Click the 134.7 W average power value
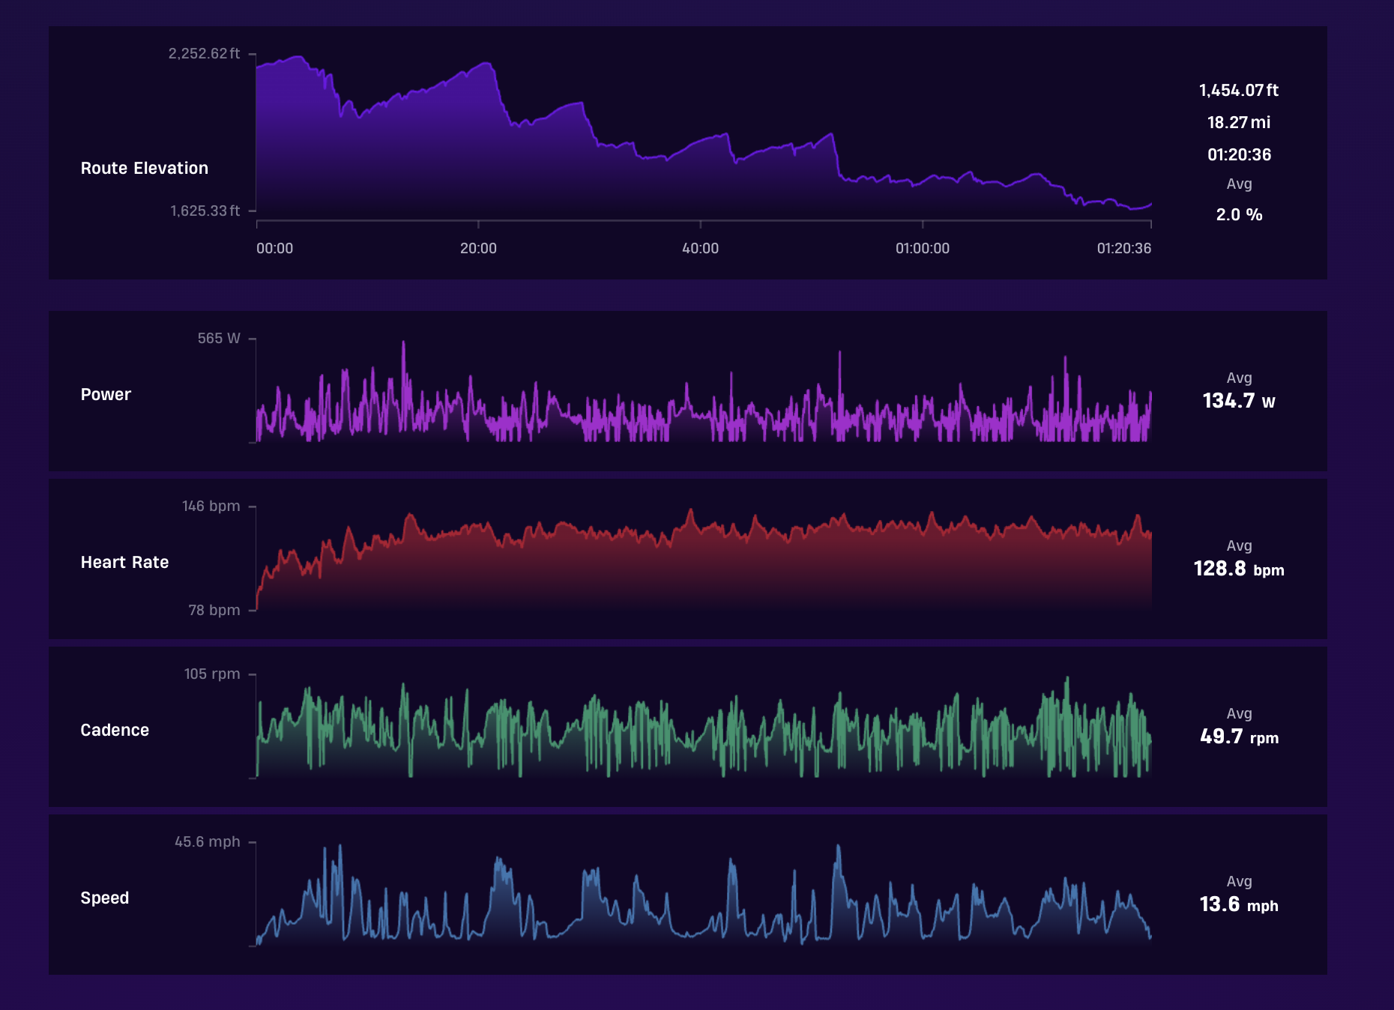1394x1010 pixels. coord(1239,401)
